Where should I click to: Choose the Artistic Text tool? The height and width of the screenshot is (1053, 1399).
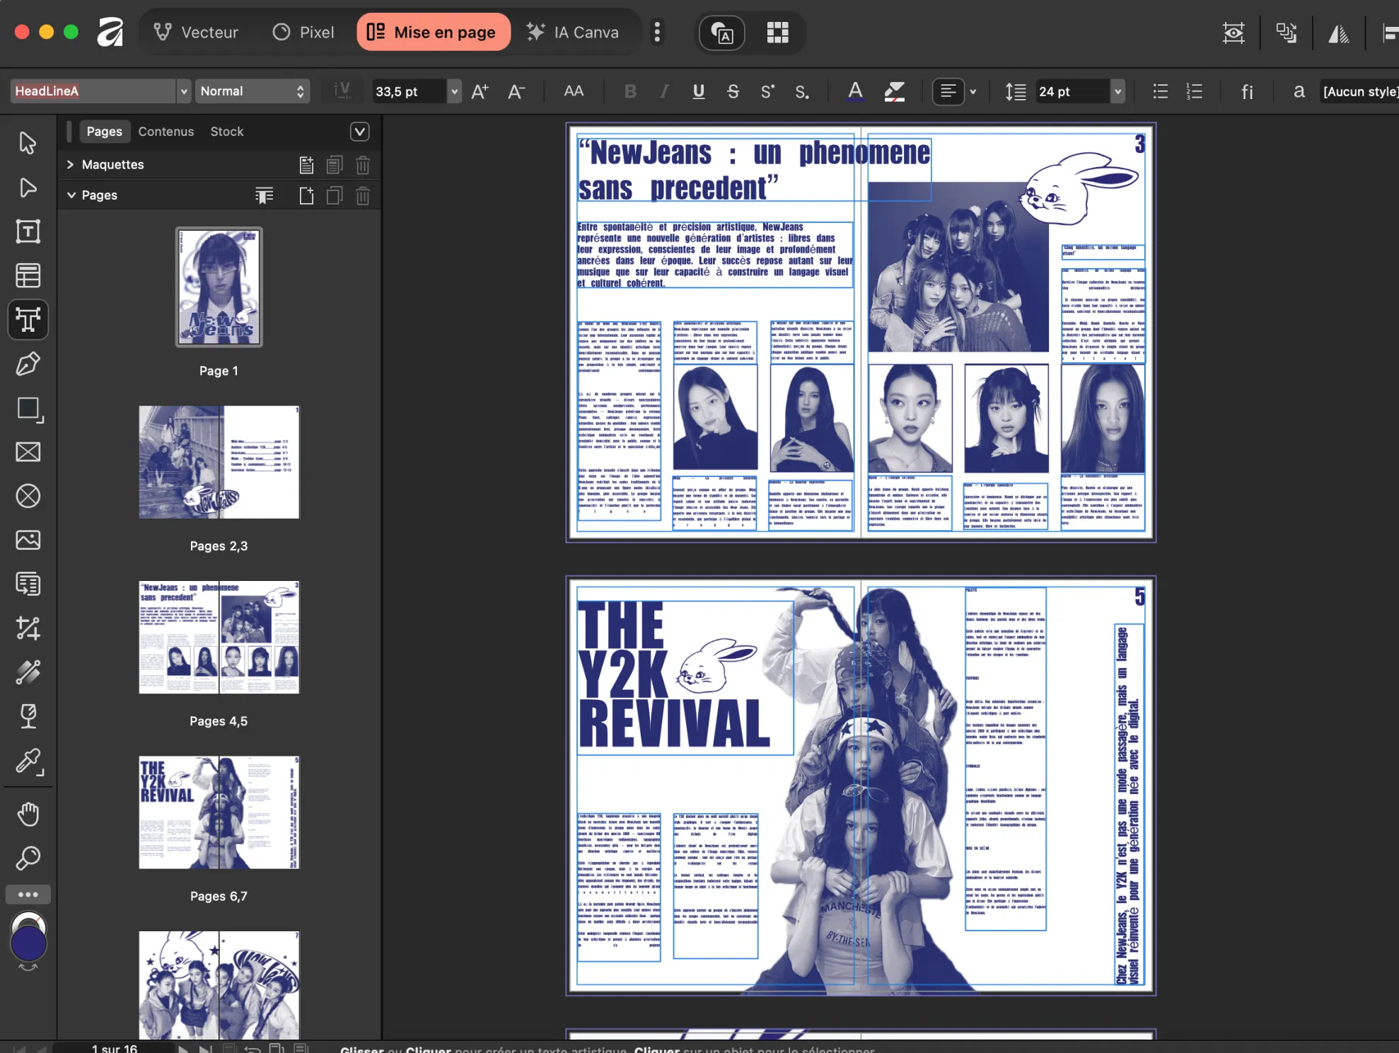pos(28,319)
